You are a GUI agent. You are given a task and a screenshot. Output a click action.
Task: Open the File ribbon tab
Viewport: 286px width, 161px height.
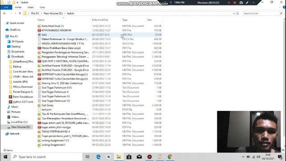click(x=6, y=7)
